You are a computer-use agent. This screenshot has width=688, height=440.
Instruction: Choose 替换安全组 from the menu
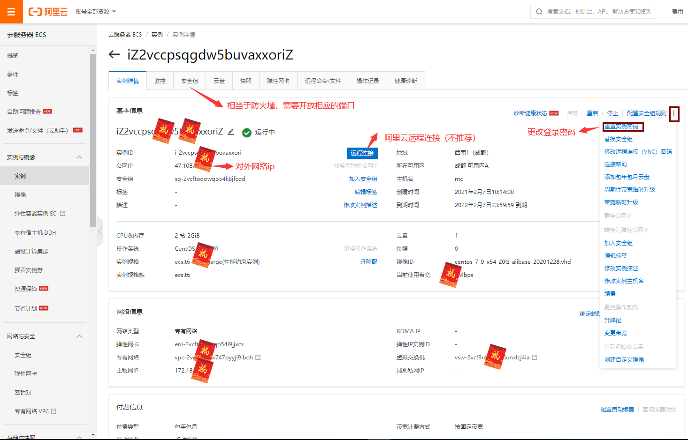(x=619, y=139)
